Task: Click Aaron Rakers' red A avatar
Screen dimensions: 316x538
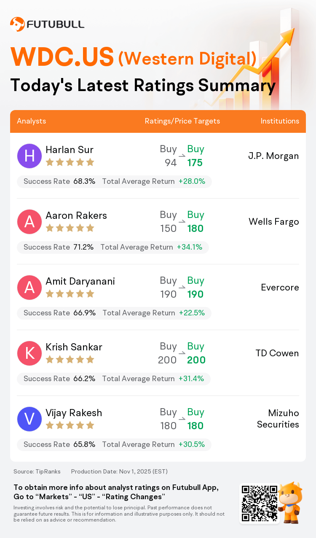Action: 29,222
